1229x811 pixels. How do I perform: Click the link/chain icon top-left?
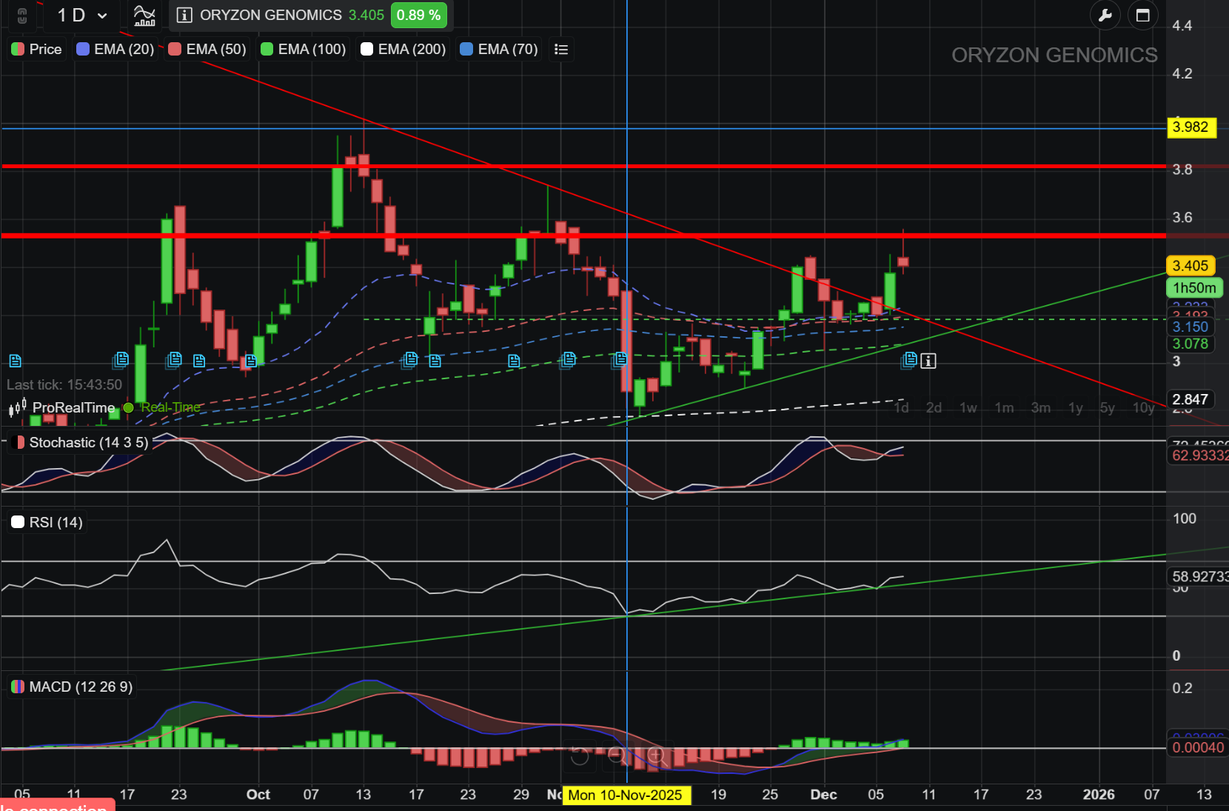[x=21, y=15]
